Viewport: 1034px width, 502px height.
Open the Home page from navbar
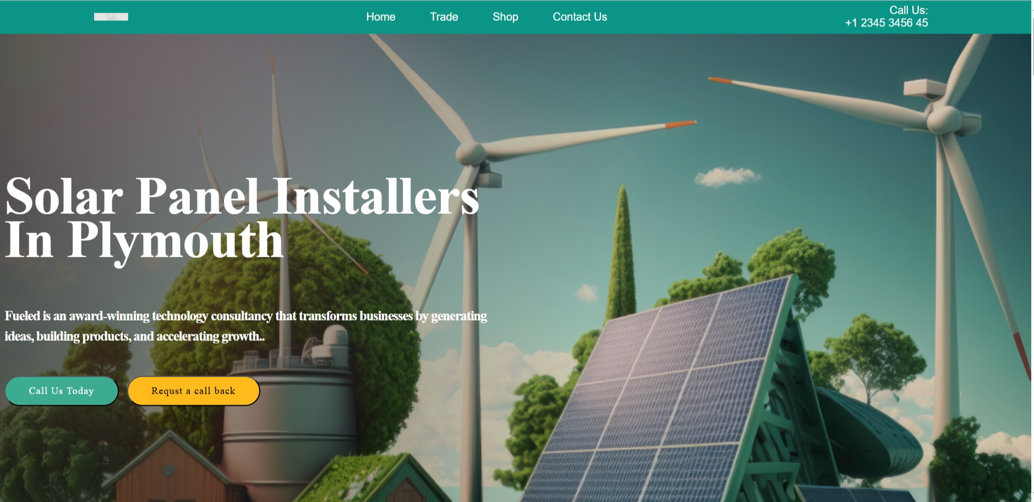380,17
